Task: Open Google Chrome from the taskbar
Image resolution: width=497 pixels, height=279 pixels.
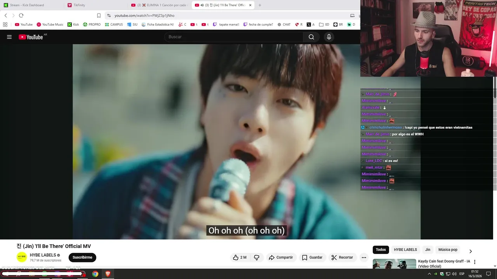Action: tap(95, 274)
